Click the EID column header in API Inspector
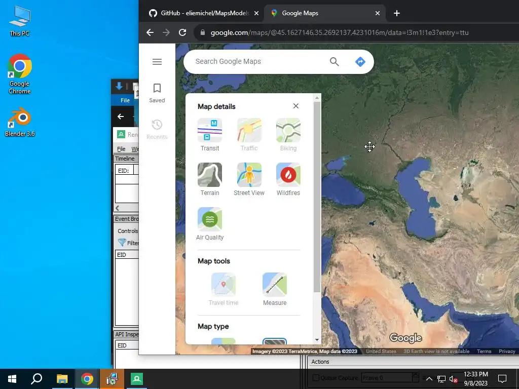This screenshot has width=519, height=389. click(127, 345)
